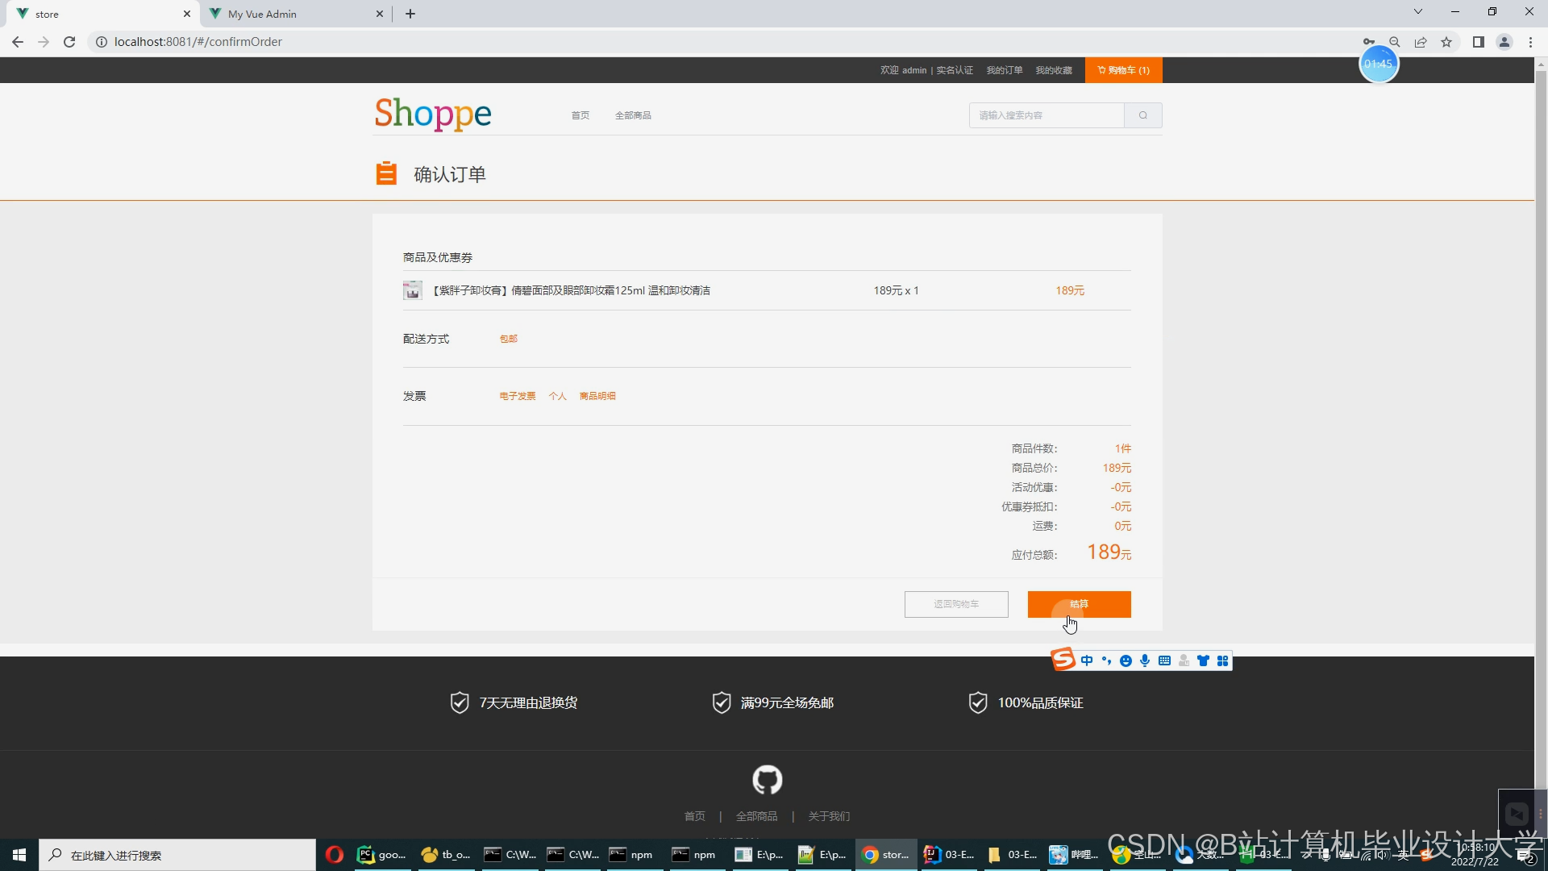The width and height of the screenshot is (1548, 871).
Task: Click the browser reload icon
Action: [x=69, y=42]
